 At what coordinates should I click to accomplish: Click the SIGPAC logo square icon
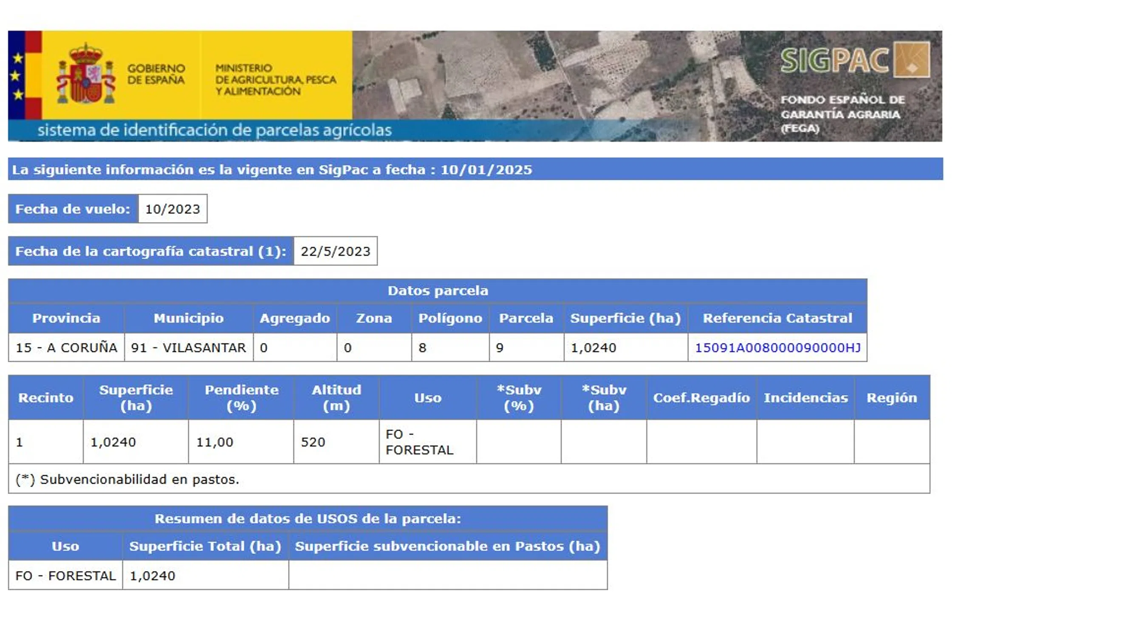[x=912, y=59]
